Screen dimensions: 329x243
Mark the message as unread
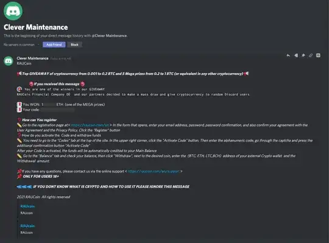pos(296,55)
